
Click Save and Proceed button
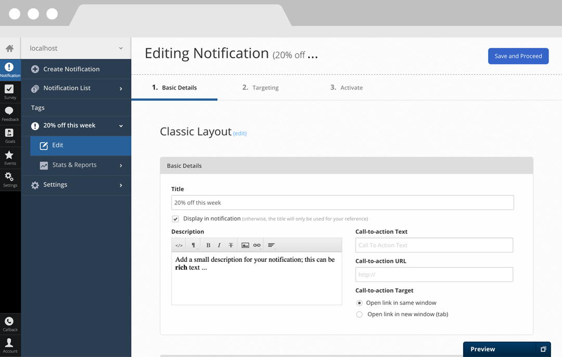click(x=518, y=56)
